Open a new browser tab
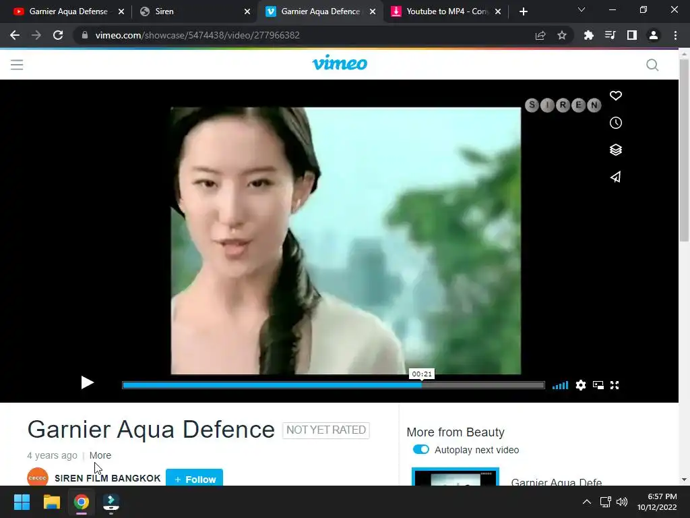Image resolution: width=690 pixels, height=518 pixels. [523, 12]
